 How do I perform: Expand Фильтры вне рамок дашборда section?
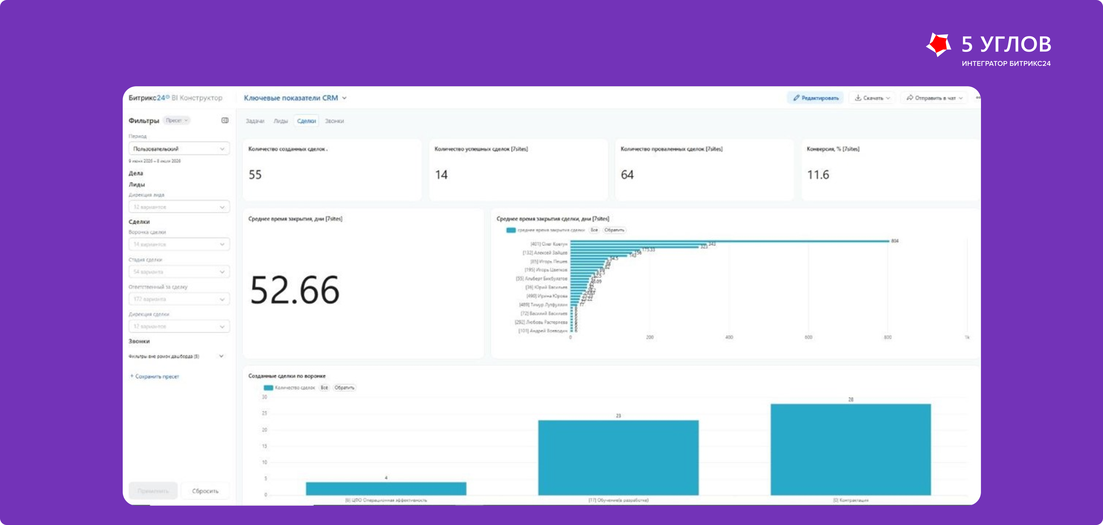(x=176, y=356)
